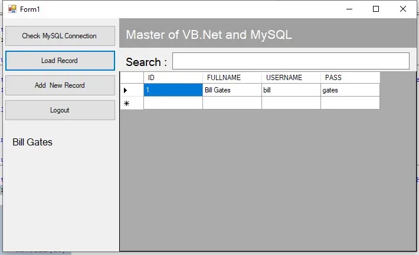Select the Bill Gates fullname cell
The image size is (419, 255).
[x=232, y=90]
